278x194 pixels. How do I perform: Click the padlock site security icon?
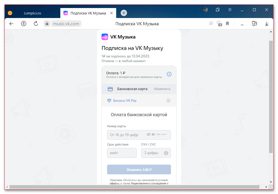coord(47,24)
